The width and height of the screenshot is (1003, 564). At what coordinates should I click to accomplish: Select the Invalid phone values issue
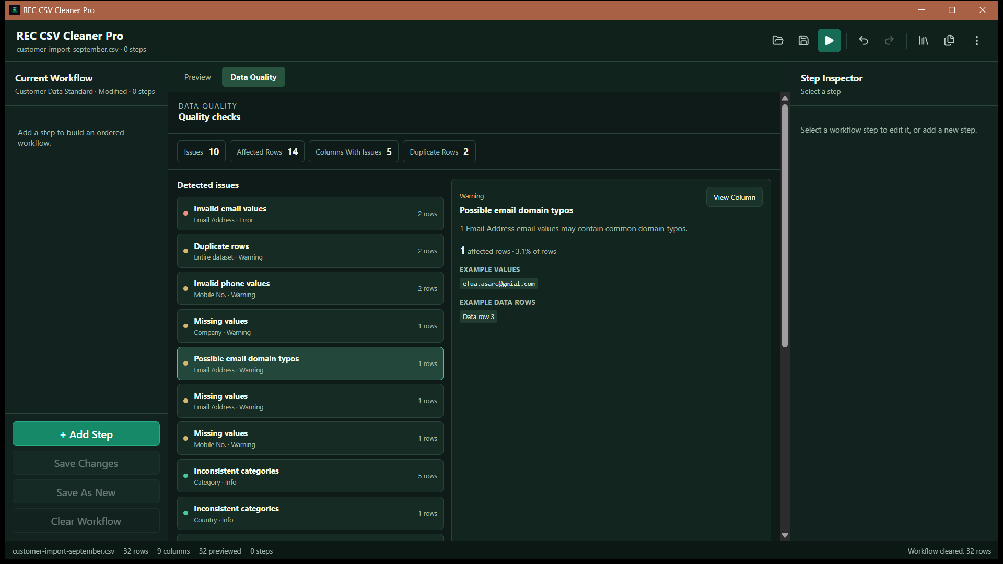pos(310,289)
